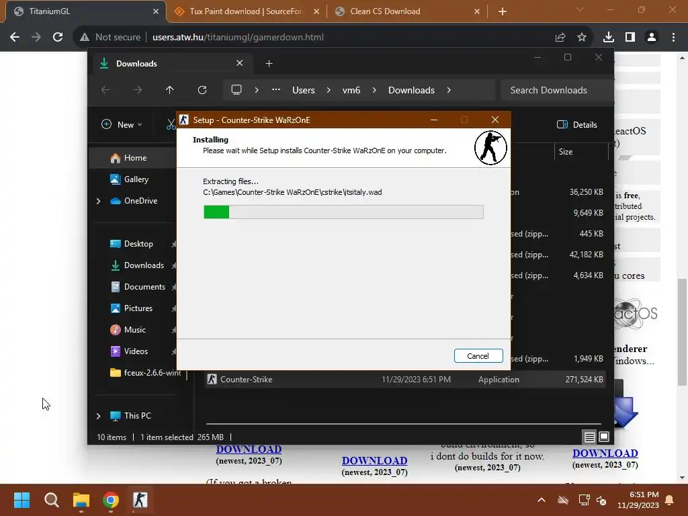Close the Tux Paint download tab
Screen dimensions: 688x516
click(316, 11)
